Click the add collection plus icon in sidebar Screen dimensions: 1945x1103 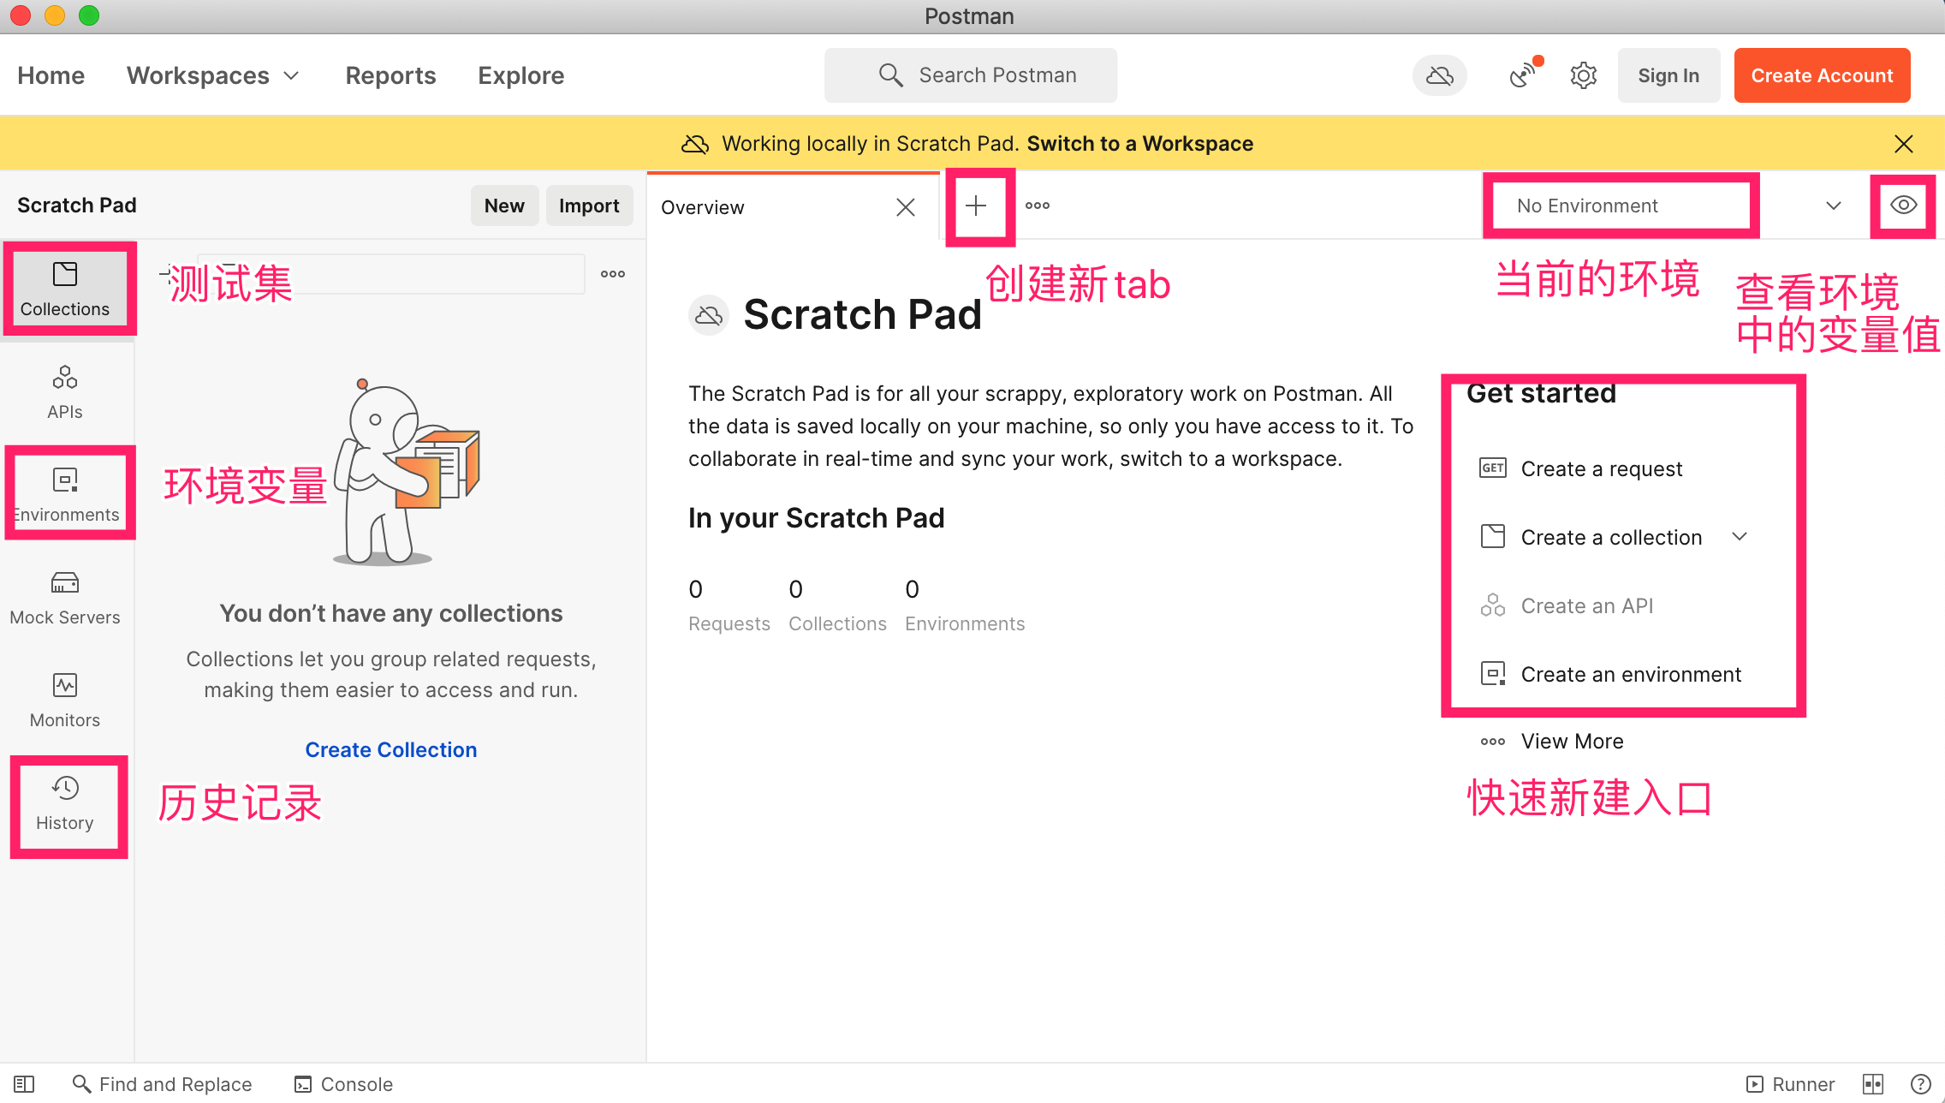[166, 274]
